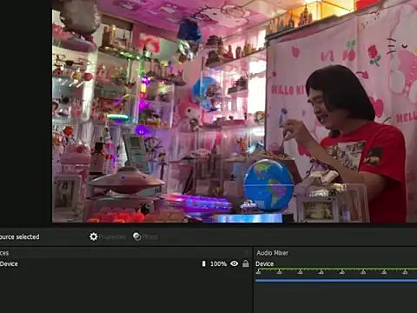The width and height of the screenshot is (417, 313).
Task: Click the 'source selected' status text
Action: click(x=20, y=236)
